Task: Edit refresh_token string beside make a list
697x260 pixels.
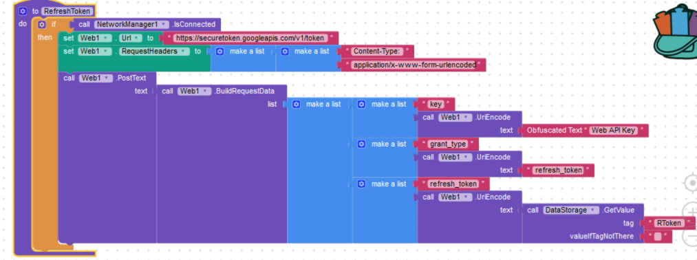Action: point(453,184)
